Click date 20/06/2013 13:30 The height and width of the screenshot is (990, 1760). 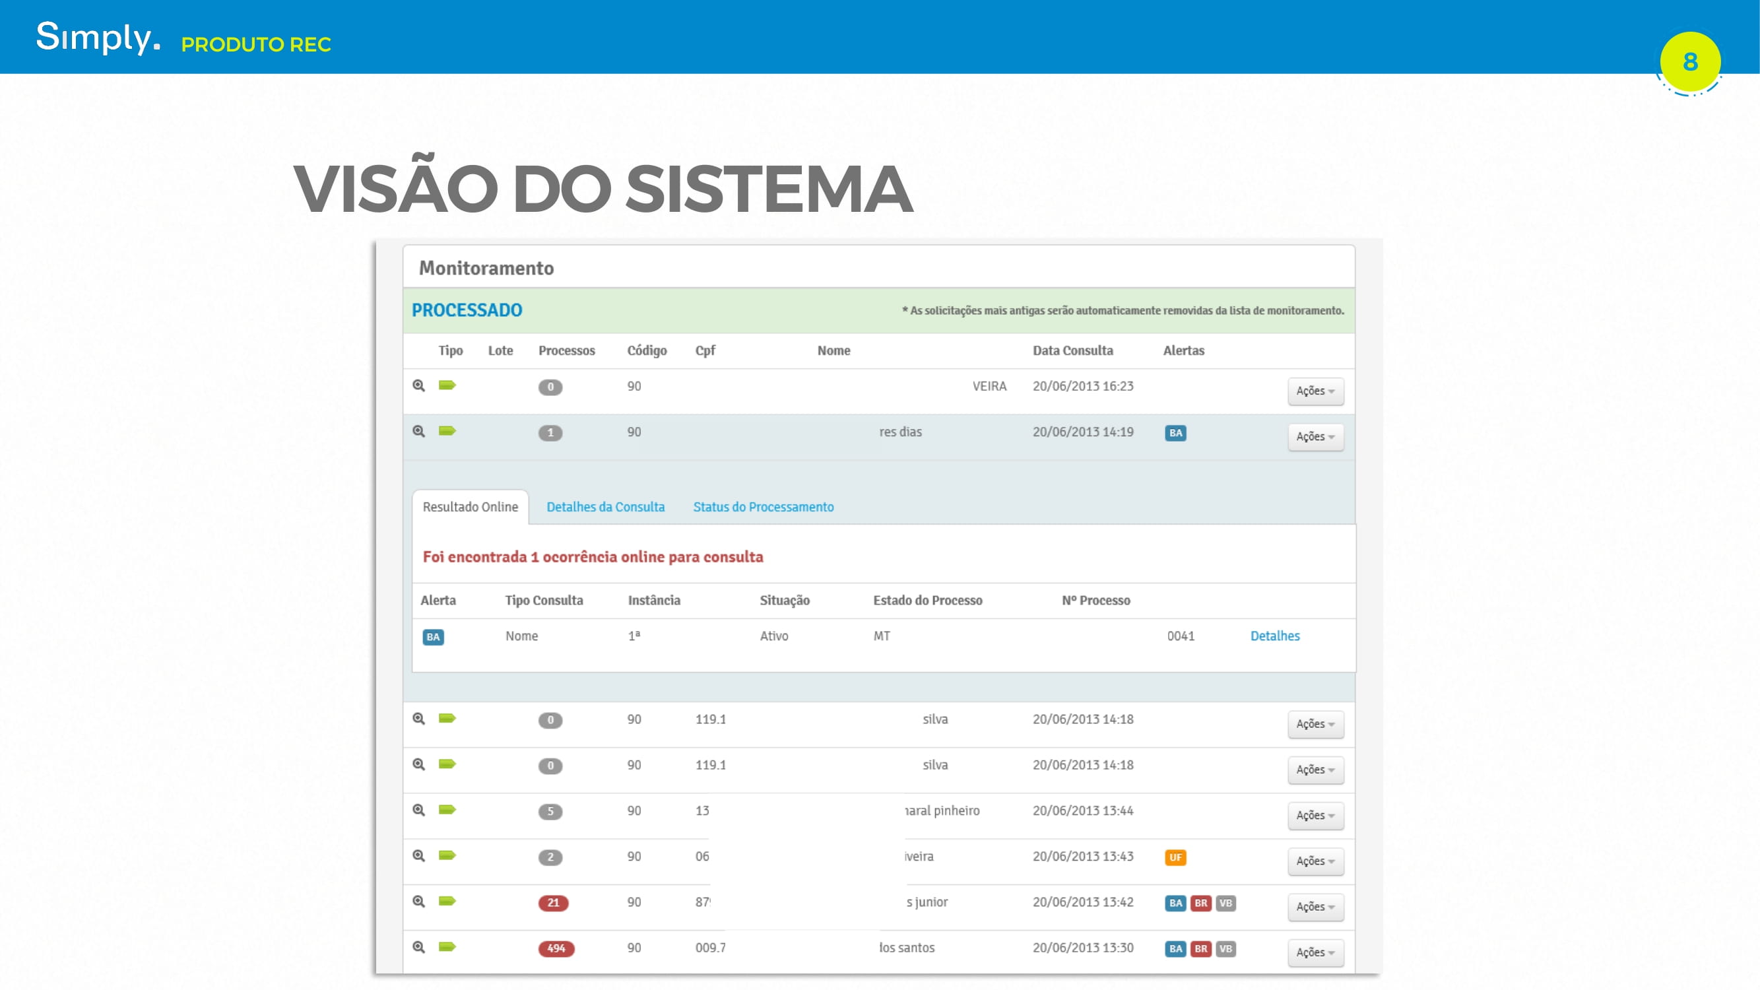(1083, 948)
